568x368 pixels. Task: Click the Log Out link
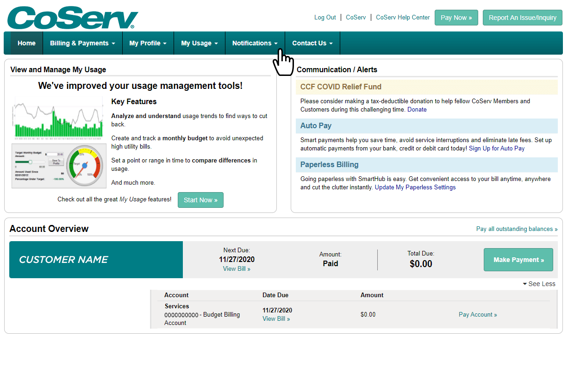325,18
